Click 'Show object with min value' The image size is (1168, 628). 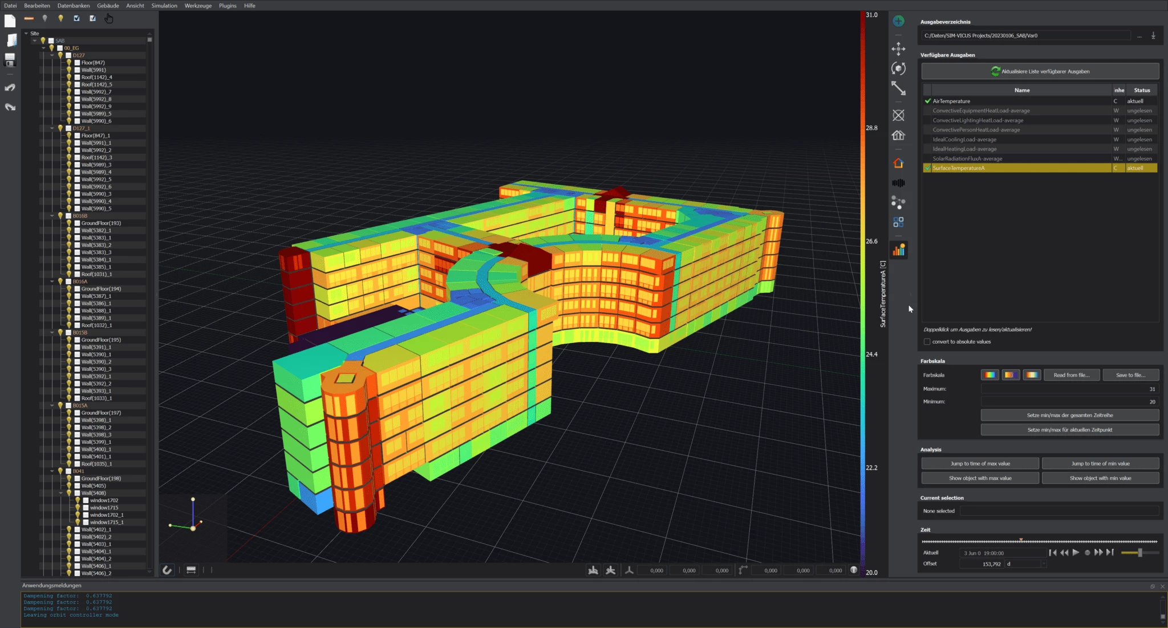tap(1100, 478)
